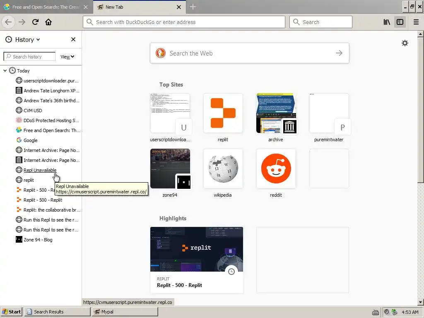Click the taskbar clock showing 4:53 AM
Viewport: 424px width, 318px height.
click(410, 312)
